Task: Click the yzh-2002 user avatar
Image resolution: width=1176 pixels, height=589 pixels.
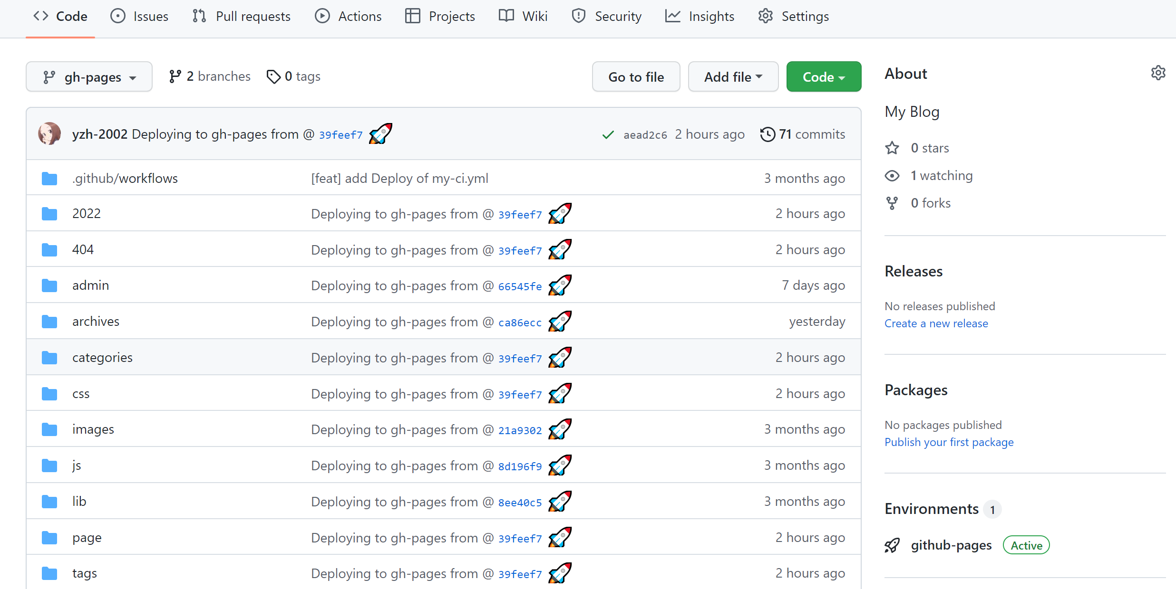Action: [49, 134]
